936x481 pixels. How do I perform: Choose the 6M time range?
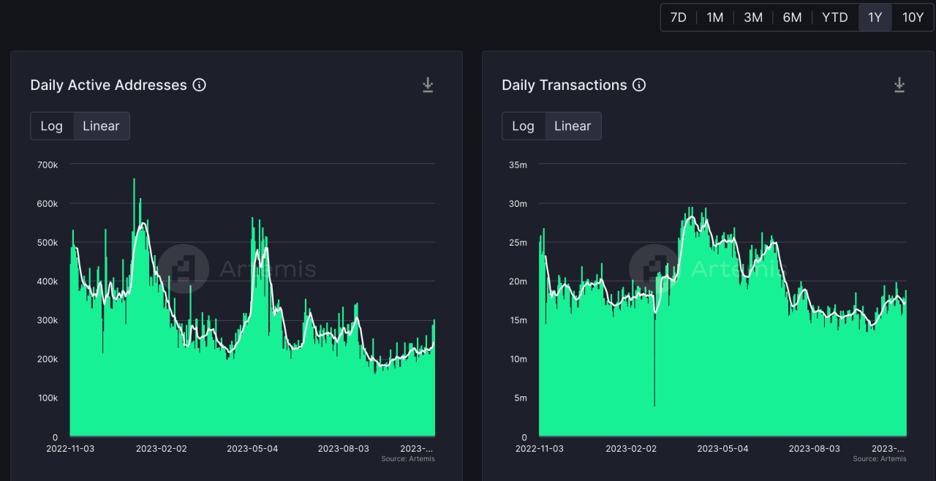(792, 18)
